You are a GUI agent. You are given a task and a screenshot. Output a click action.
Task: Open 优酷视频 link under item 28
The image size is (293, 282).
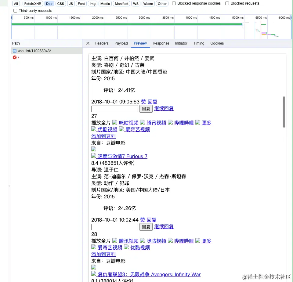point(137,248)
